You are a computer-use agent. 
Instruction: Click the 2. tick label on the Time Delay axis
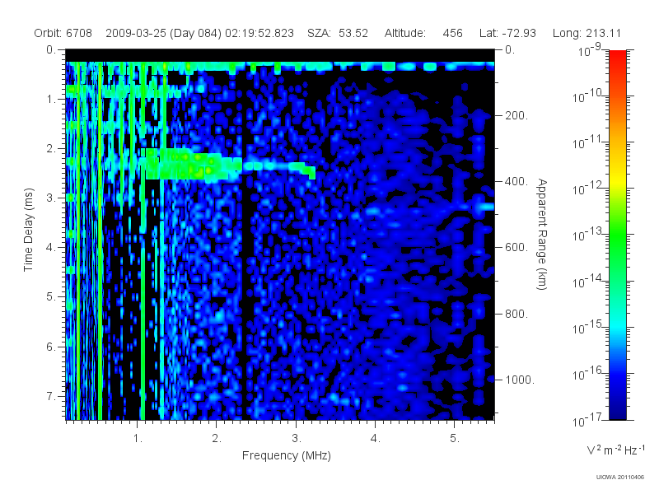click(51, 149)
